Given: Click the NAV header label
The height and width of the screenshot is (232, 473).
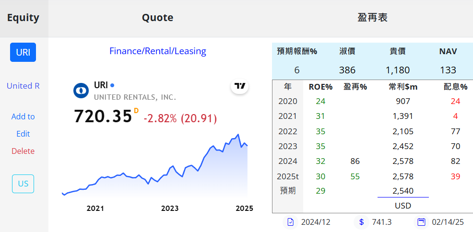Looking at the screenshot, I should (448, 51).
